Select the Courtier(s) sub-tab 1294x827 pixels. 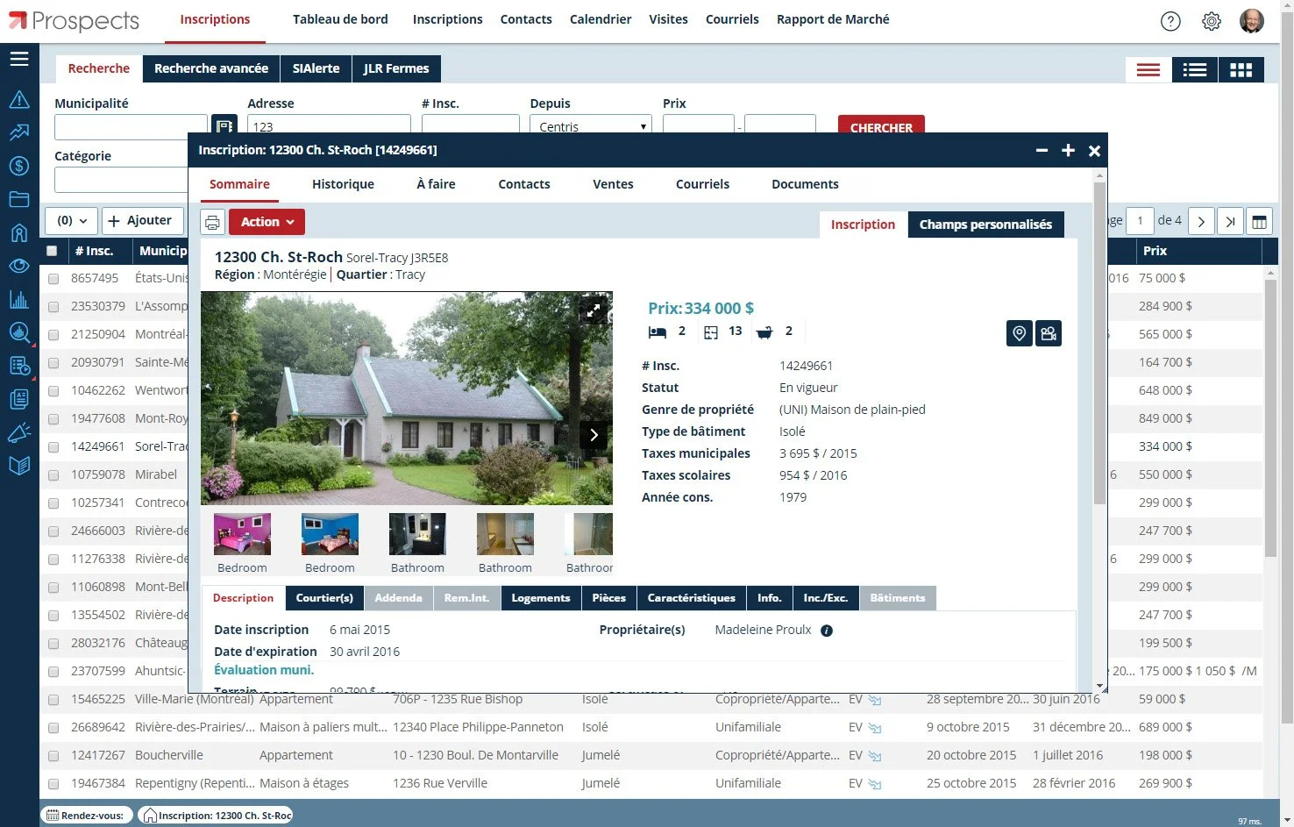[324, 598]
